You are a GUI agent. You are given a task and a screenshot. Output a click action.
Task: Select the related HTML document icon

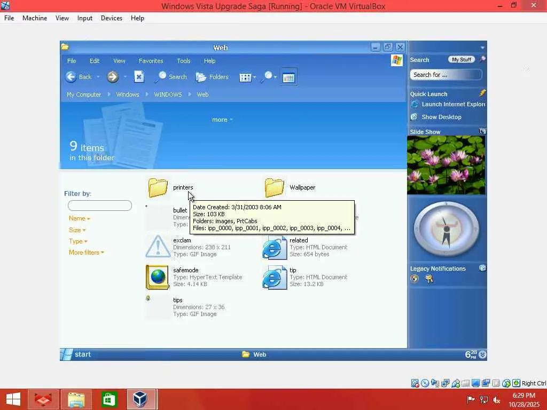pos(274,248)
